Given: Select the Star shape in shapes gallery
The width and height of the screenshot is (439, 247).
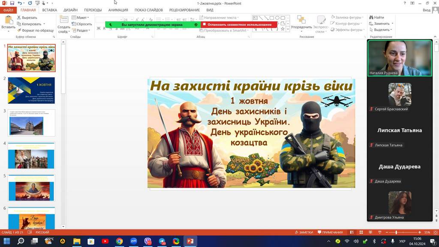Looking at the screenshot, I should [x=283, y=29].
